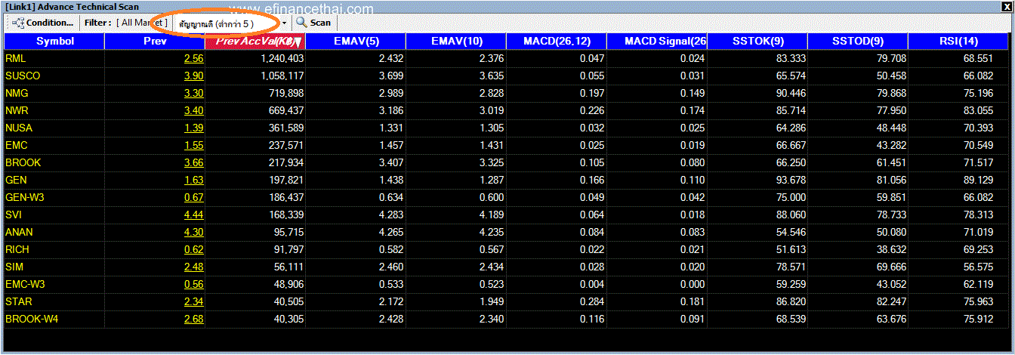Expand the scan template combo box arrow
Viewport: 1015px width, 355px height.
285,23
